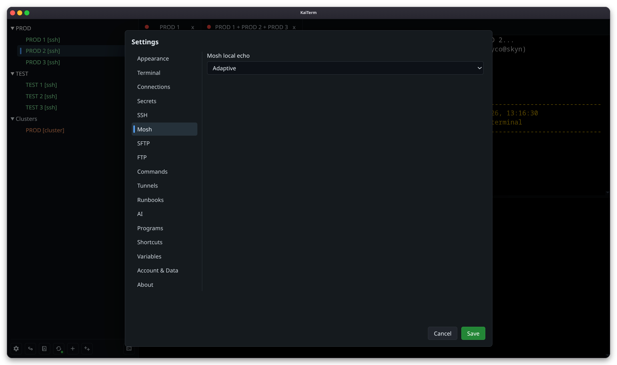Switch to the PROD 1 + PROD 2 + PROD 3 tab
The width and height of the screenshot is (617, 365).
pyautogui.click(x=251, y=27)
